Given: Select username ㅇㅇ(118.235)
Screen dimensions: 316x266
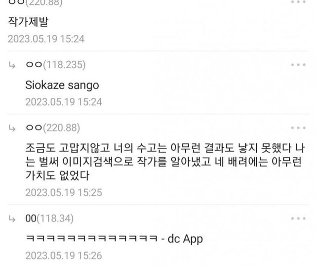Looking at the screenshot, I should point(55,65).
